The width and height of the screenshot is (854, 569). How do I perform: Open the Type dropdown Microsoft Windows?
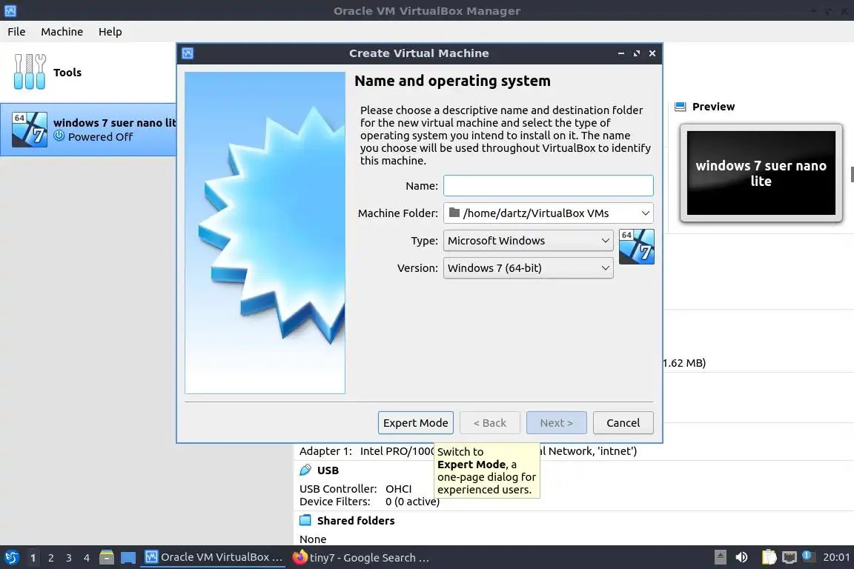529,241
